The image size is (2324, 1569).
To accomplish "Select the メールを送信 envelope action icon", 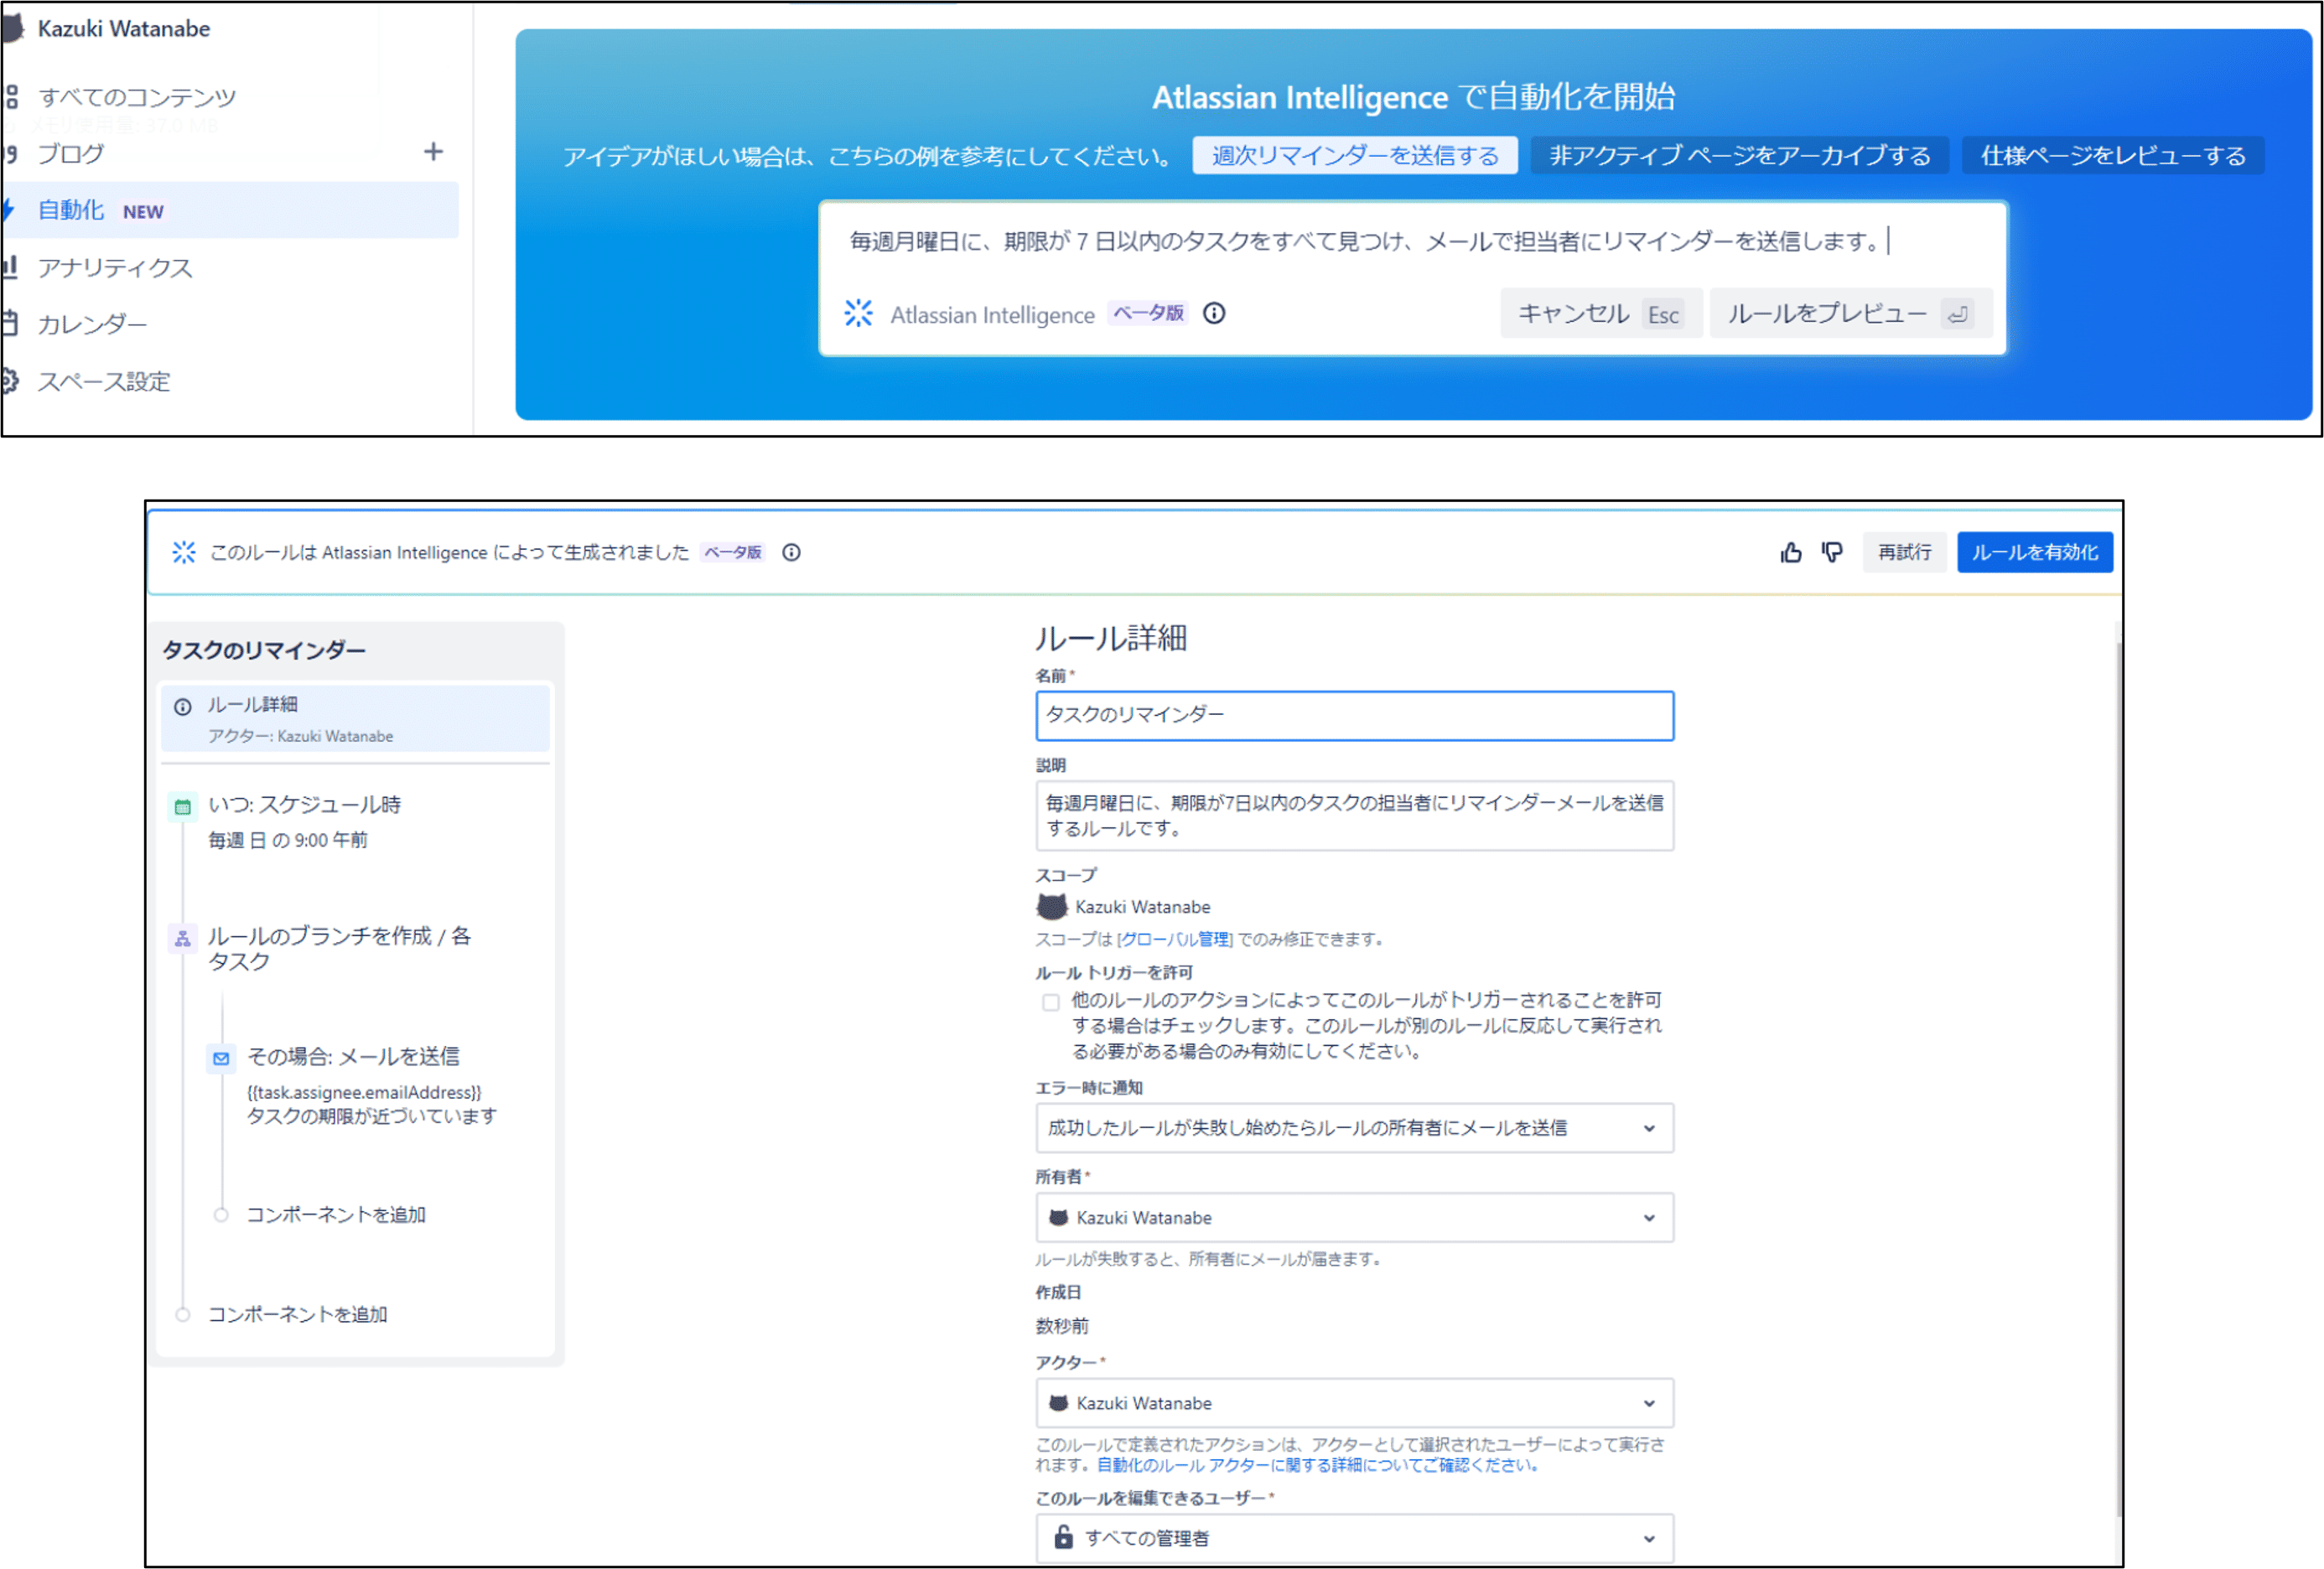I will point(221,1058).
